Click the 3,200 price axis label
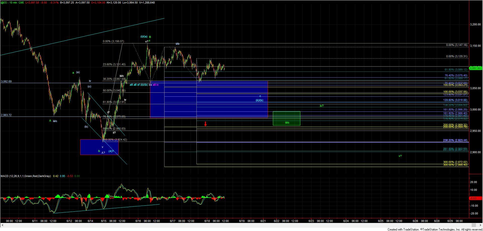Viewport: 483px width, 231px height. [475, 25]
